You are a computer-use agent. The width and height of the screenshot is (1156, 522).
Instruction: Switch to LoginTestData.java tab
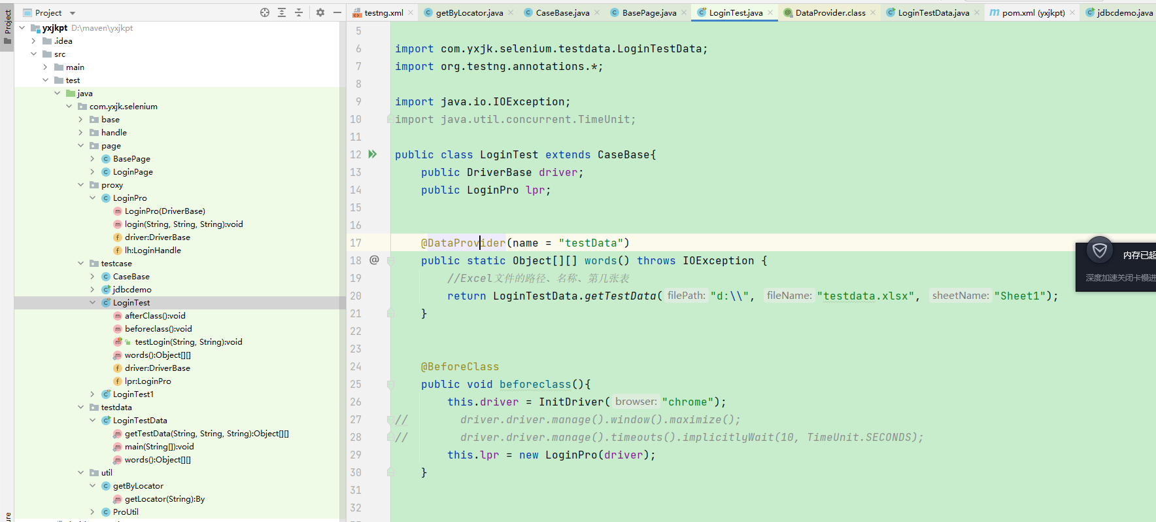933,12
